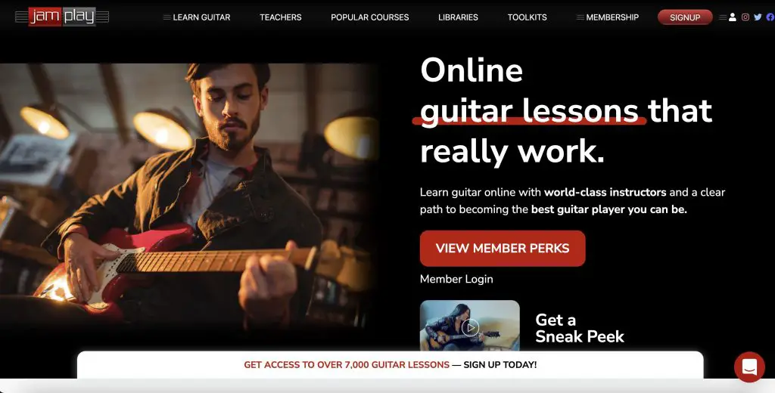Follow the Member Login link
Screen dimensions: 775x393
pyautogui.click(x=456, y=279)
